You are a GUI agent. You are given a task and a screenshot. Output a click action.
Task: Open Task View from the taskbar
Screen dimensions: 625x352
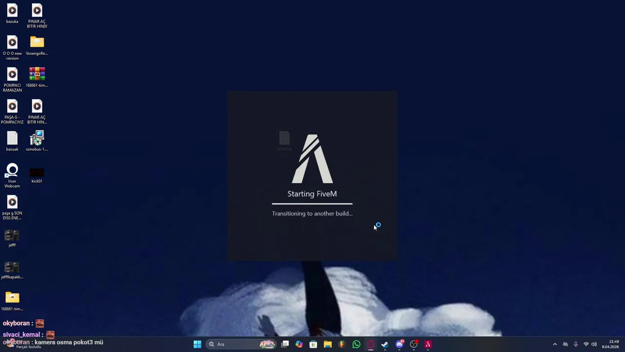(285, 344)
